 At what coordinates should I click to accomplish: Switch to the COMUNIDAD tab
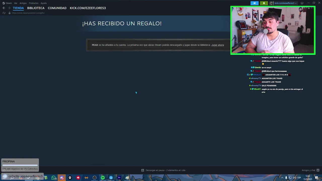click(x=57, y=8)
